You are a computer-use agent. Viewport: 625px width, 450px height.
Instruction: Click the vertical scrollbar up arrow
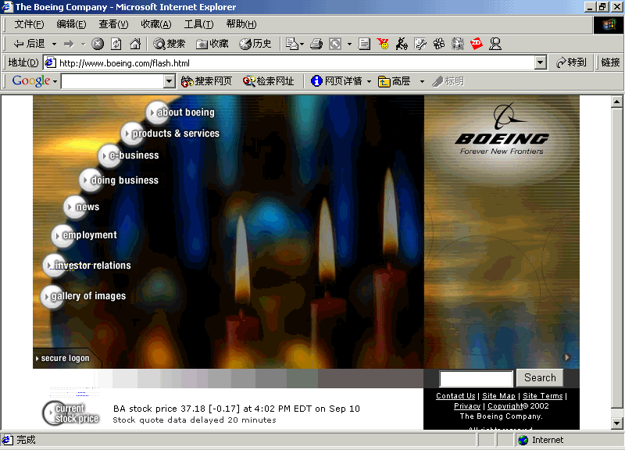point(616,102)
